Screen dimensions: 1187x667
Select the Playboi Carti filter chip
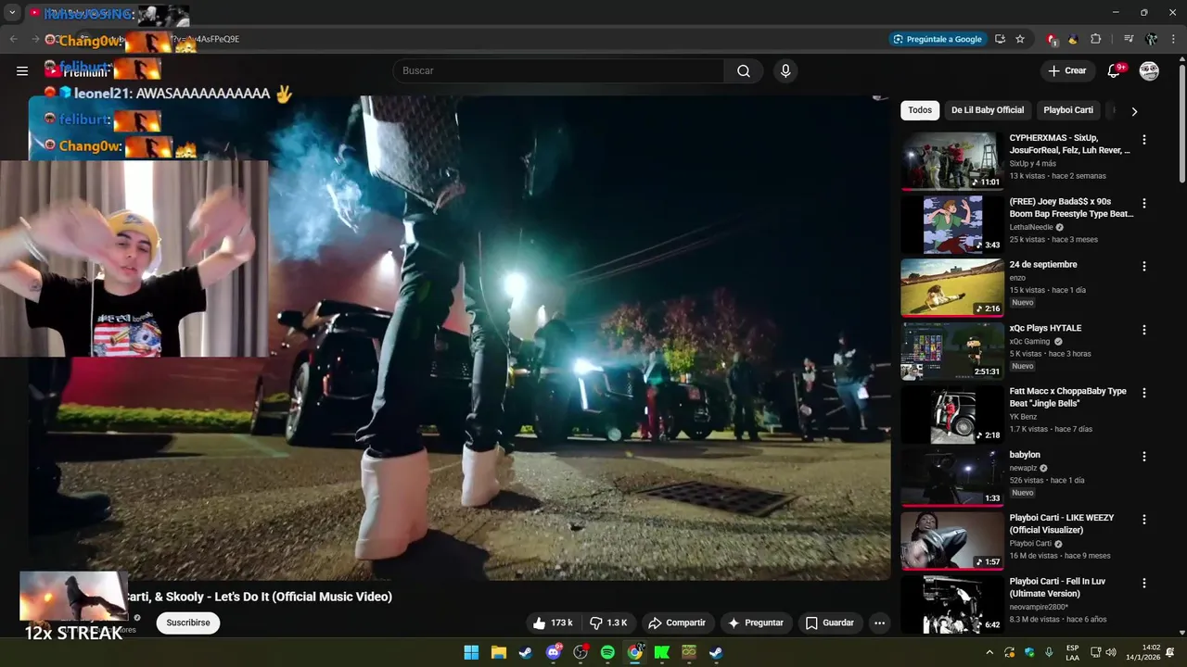[1068, 110]
